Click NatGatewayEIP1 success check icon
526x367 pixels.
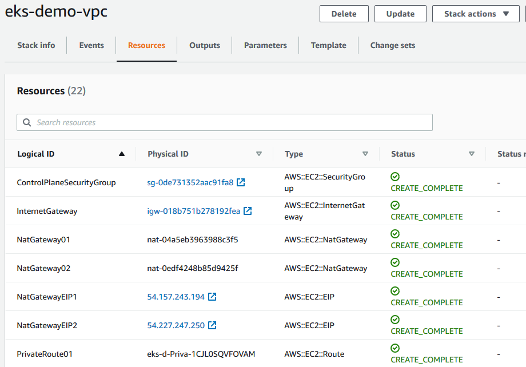(395, 290)
